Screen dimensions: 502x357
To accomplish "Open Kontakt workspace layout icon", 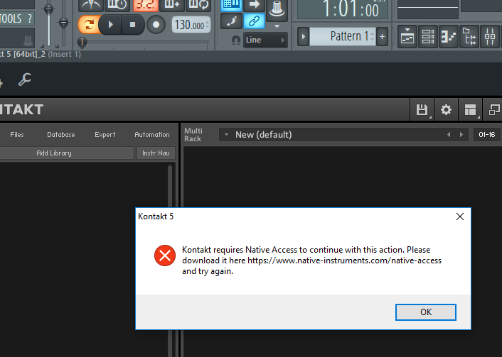I will point(470,109).
